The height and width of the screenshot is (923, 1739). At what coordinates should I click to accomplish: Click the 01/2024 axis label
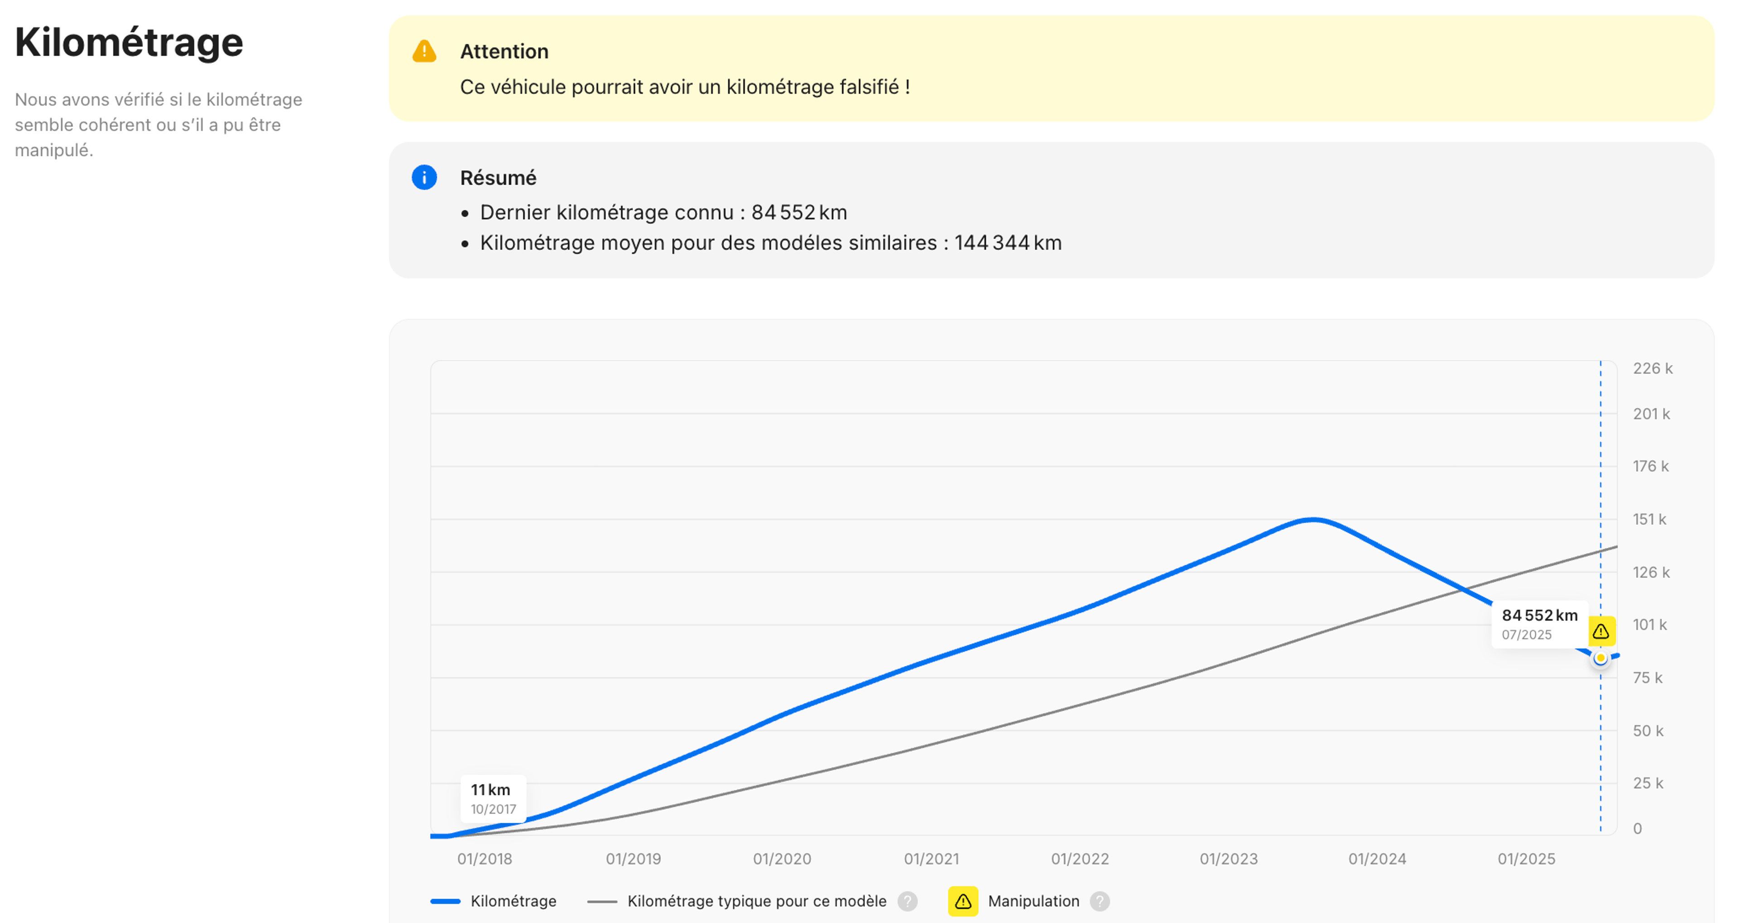click(1378, 860)
